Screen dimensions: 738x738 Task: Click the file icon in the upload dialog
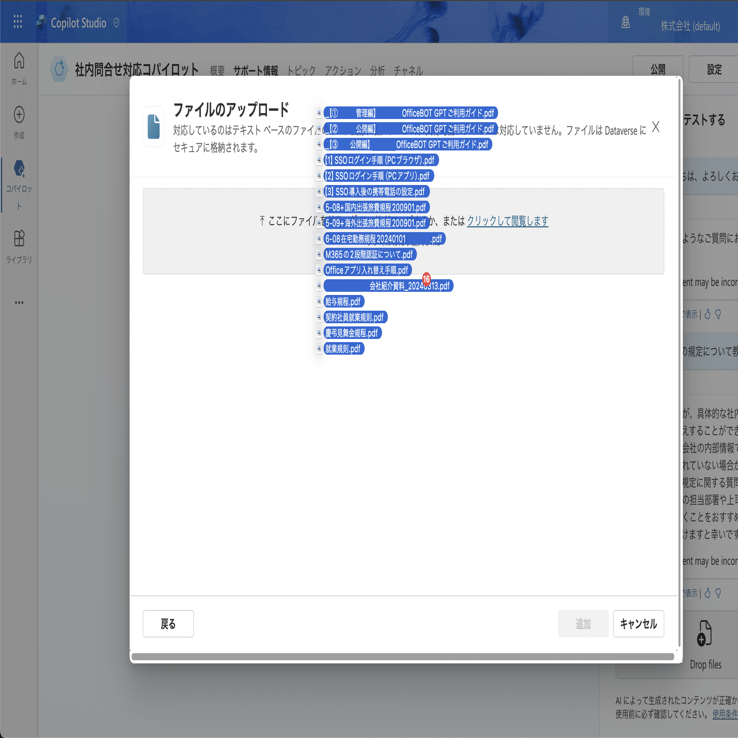(154, 127)
